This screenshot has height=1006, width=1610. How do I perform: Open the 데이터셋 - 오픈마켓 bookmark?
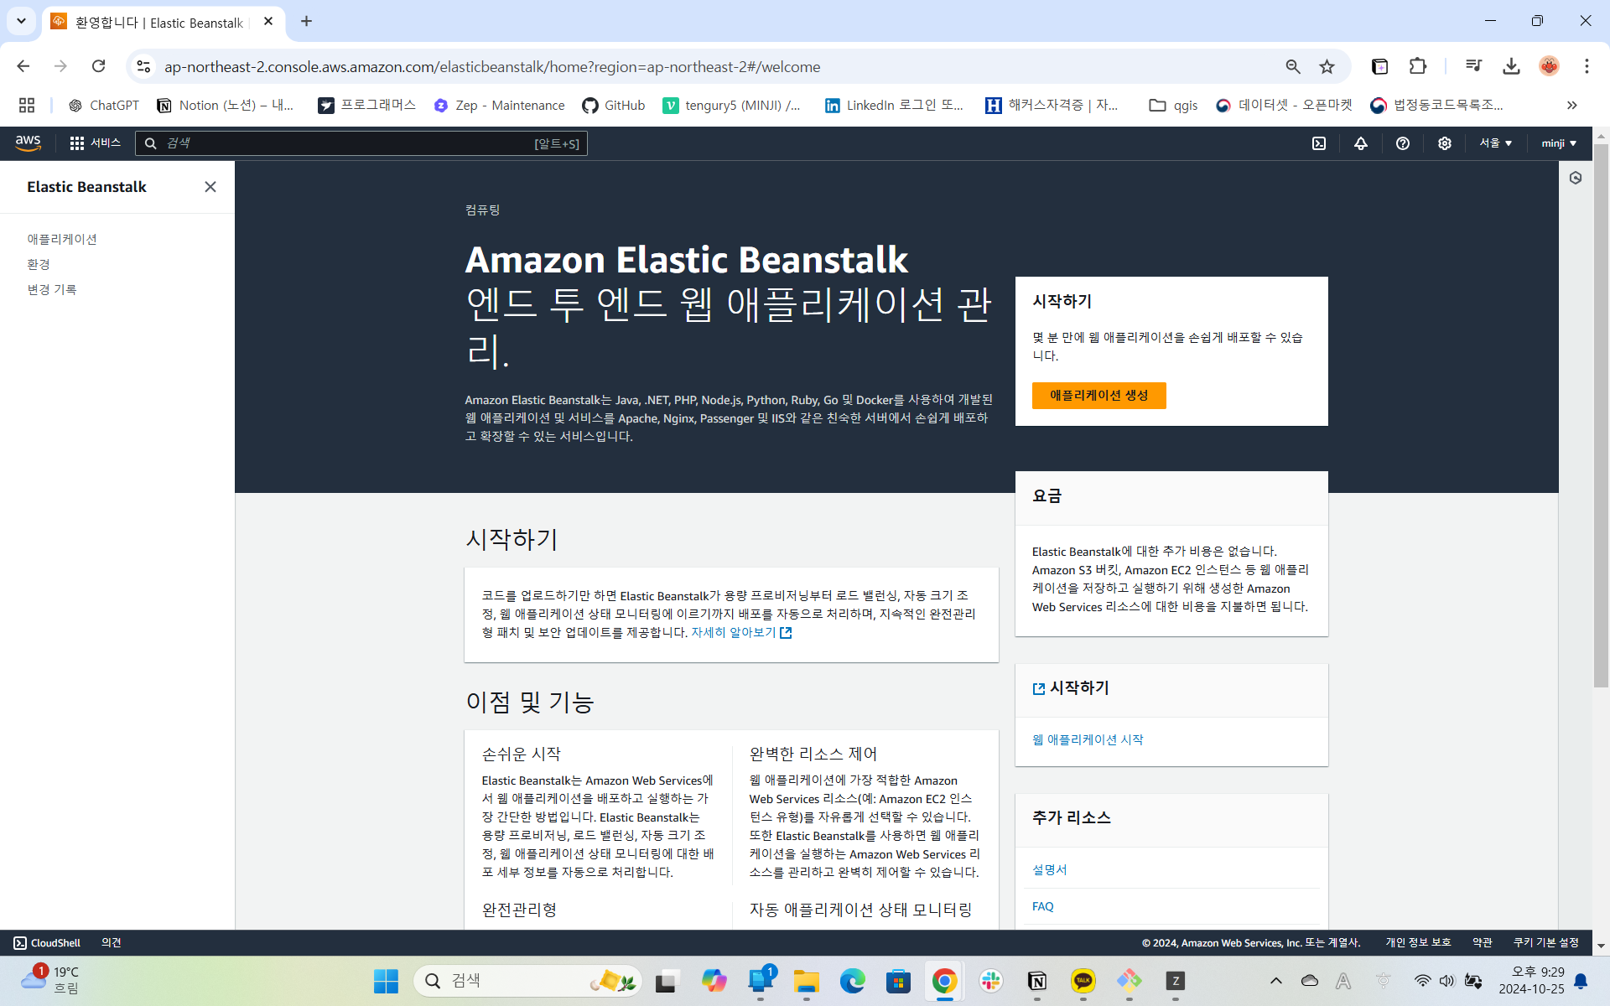(1285, 105)
